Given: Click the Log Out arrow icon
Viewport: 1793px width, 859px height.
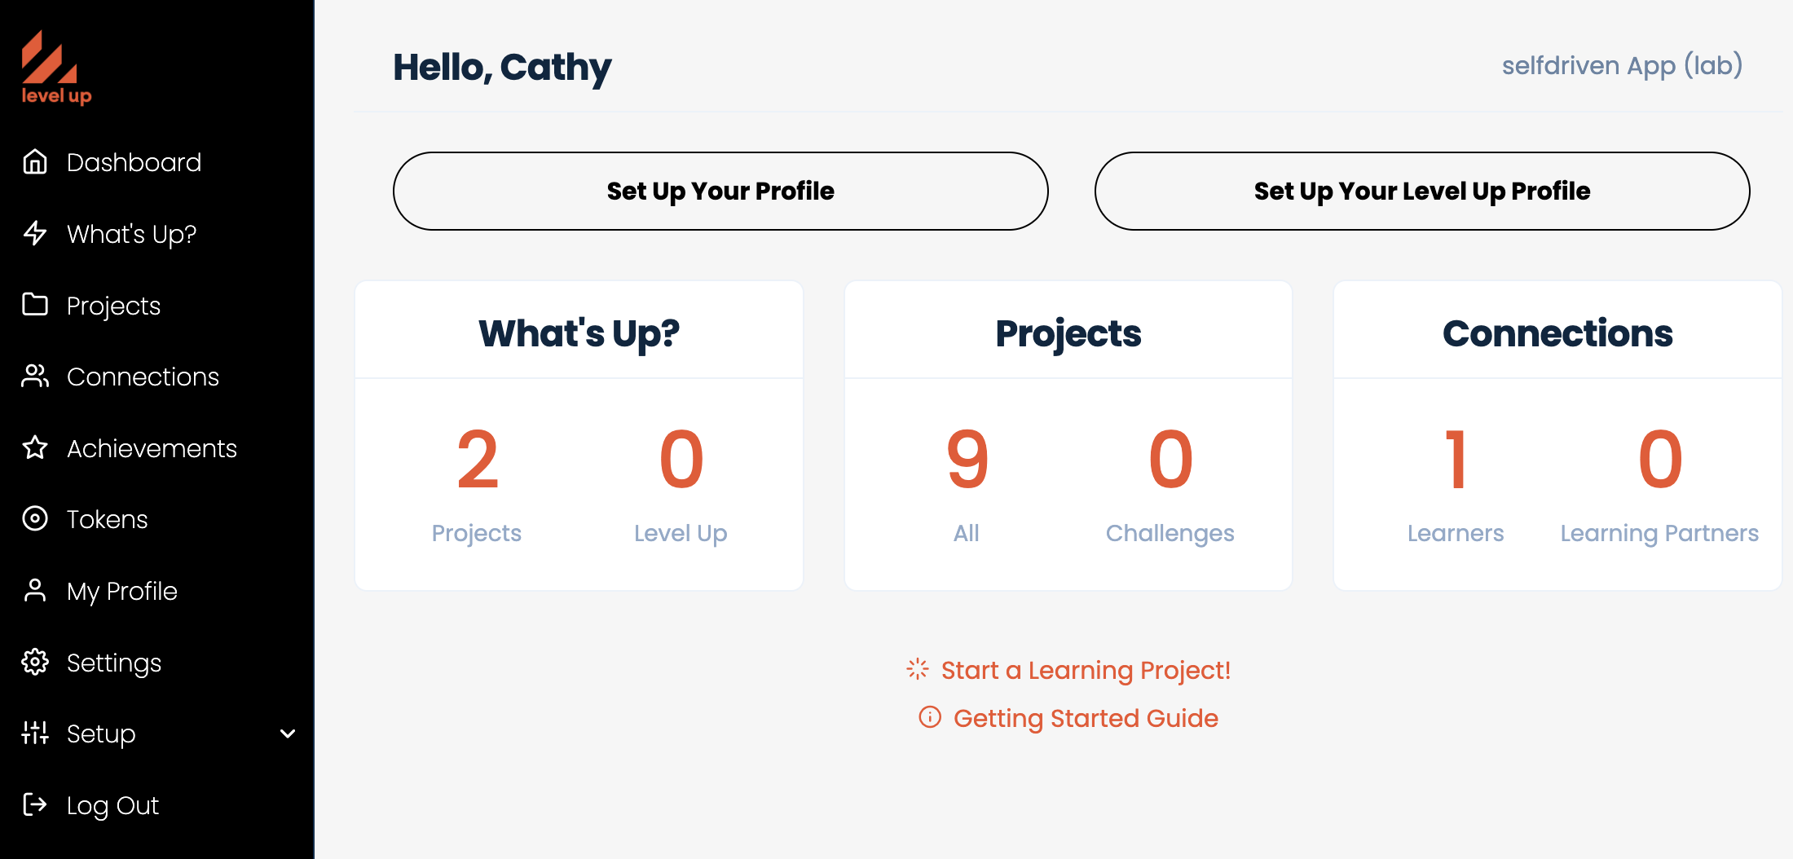Looking at the screenshot, I should pos(35,805).
